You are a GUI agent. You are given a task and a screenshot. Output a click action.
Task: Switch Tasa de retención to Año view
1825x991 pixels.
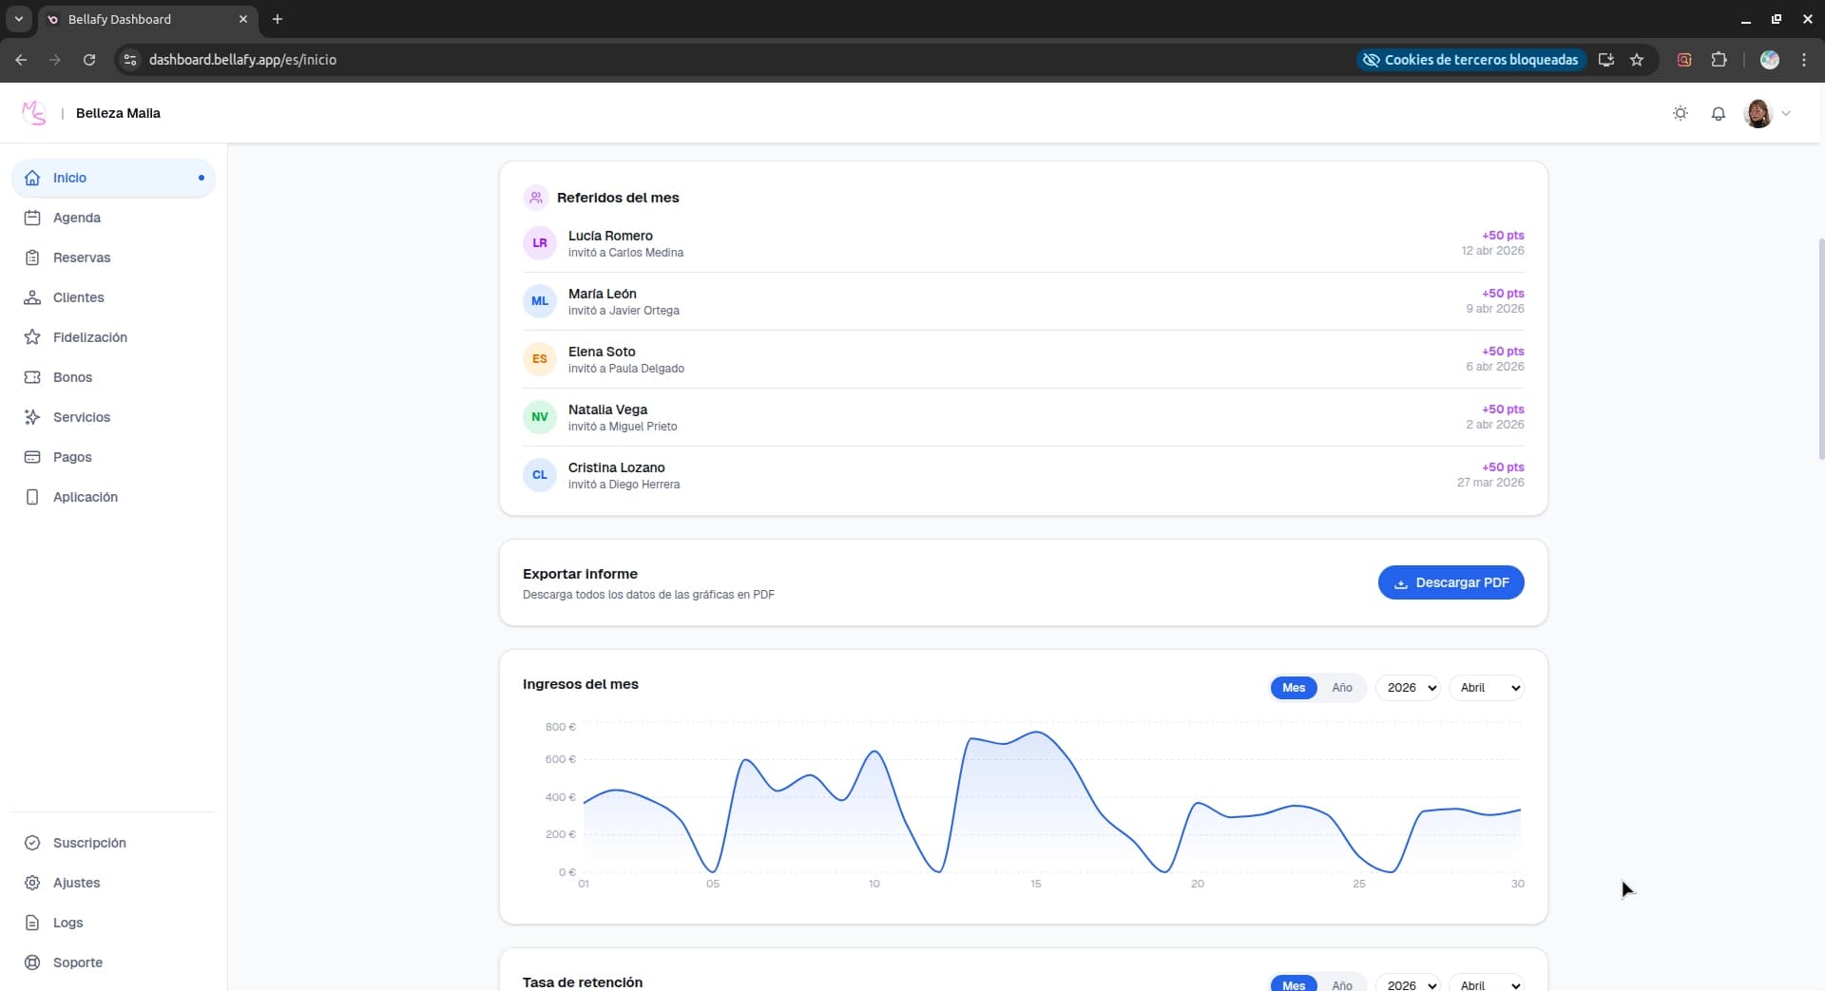point(1341,984)
